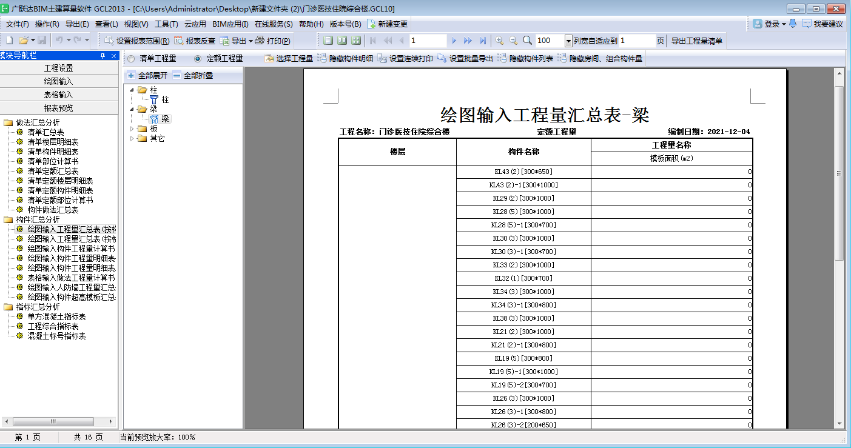Toggle 隐藏构件明细
Image resolution: width=851 pixels, height=448 pixels.
pyautogui.click(x=345, y=59)
